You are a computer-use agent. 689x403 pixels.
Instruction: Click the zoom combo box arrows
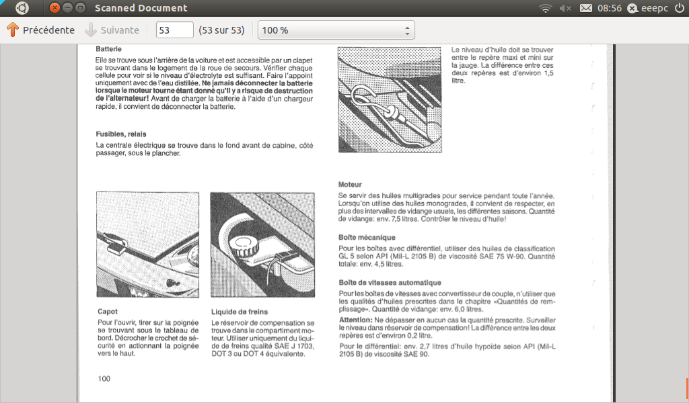click(x=407, y=30)
